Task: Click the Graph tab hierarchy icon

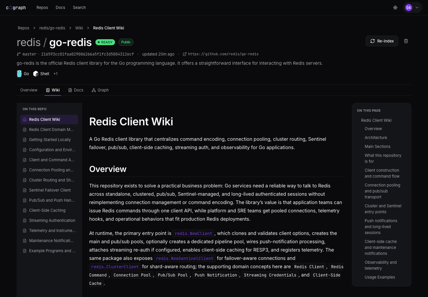Action: 94,90
